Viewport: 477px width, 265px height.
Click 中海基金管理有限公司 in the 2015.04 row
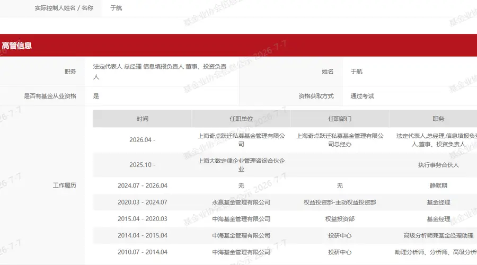pyautogui.click(x=241, y=219)
